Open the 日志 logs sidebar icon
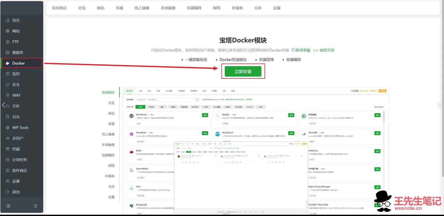The width and height of the screenshot is (444, 216). pos(8,117)
